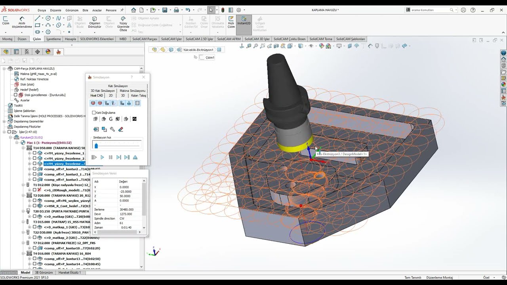Image resolution: width=507 pixels, height=285 pixels.
Task: Click the İlerleme value 30480.000
Action: click(126, 209)
